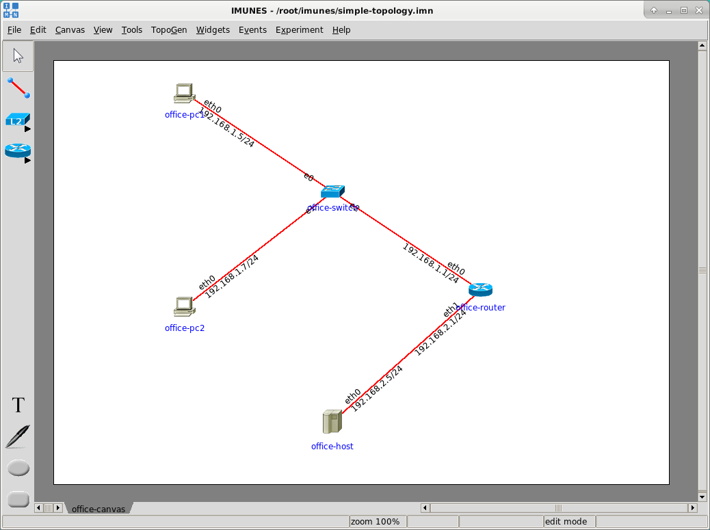Click the vertical scrollbar thumb
Image resolution: width=710 pixels, height=530 pixels.
pos(702,271)
